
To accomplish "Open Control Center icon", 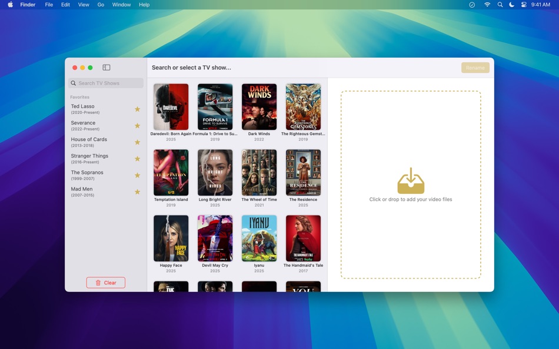I will 524,5.
